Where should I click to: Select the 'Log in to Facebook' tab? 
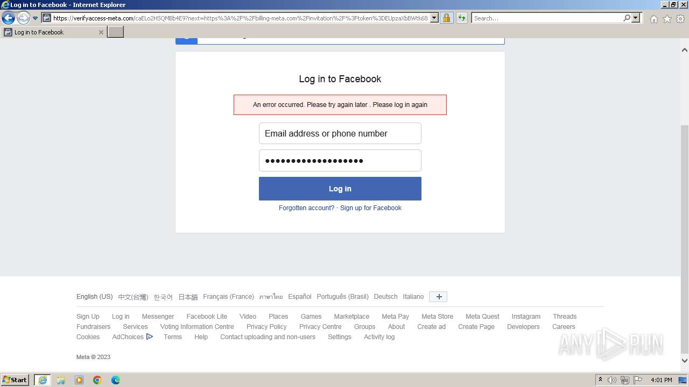click(54, 32)
